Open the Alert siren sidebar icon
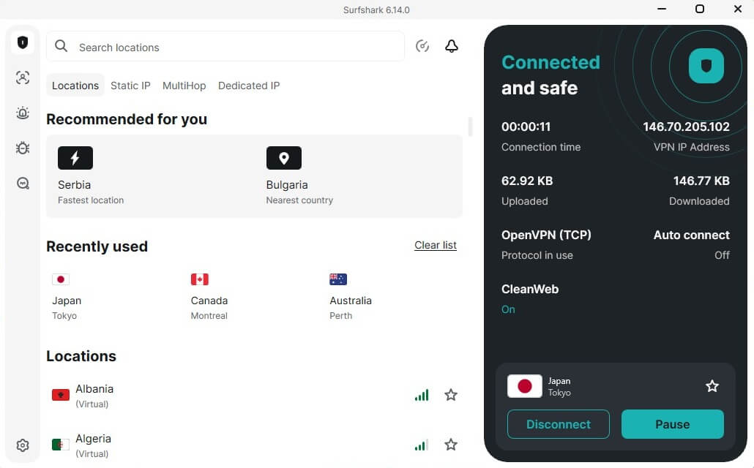The height and width of the screenshot is (468, 754). tap(23, 113)
